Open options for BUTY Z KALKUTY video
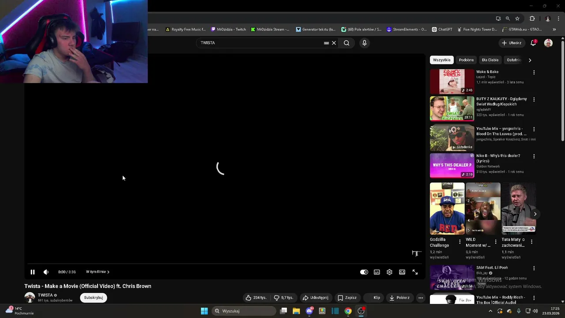 [534, 100]
